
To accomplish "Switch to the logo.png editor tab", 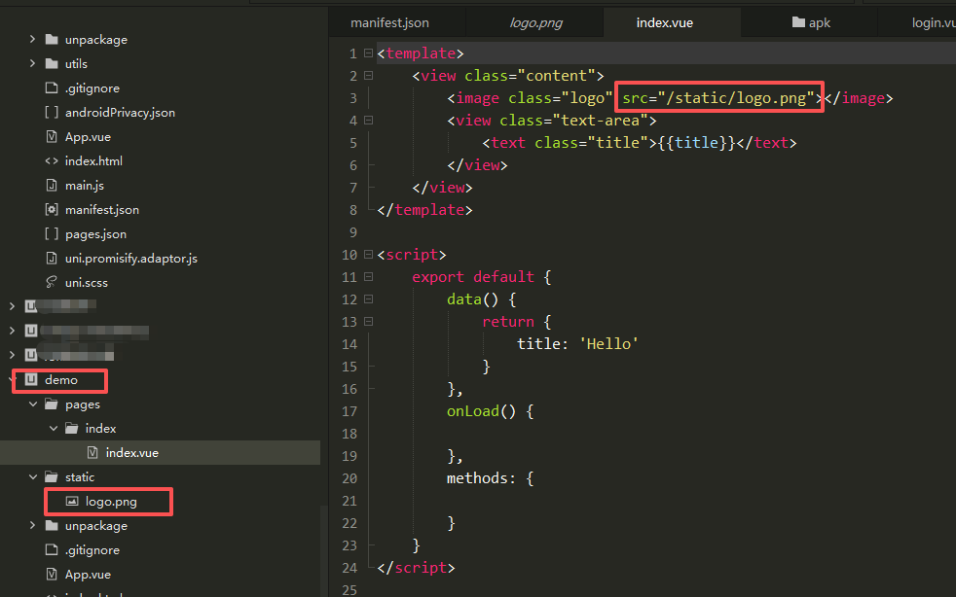I will [x=536, y=22].
